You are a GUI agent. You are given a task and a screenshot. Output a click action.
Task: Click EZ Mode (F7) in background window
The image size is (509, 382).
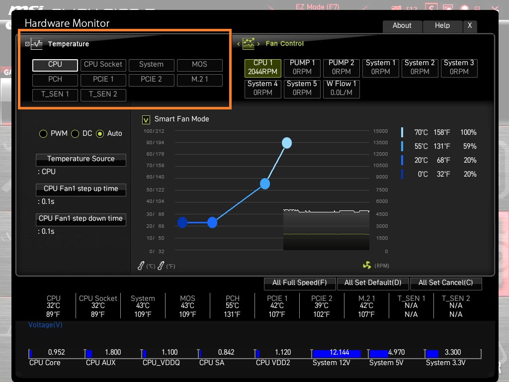[317, 6]
